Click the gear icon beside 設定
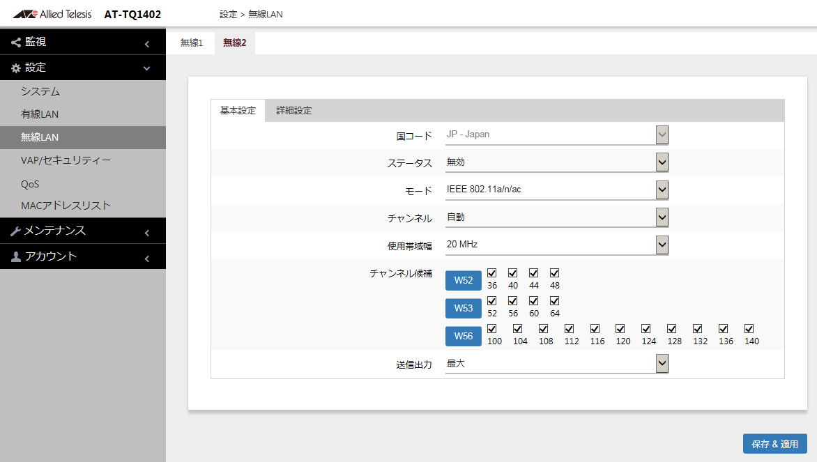 pos(16,68)
